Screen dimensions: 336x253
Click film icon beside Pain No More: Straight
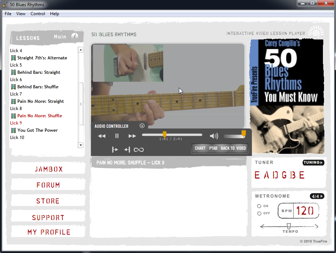click(13, 101)
